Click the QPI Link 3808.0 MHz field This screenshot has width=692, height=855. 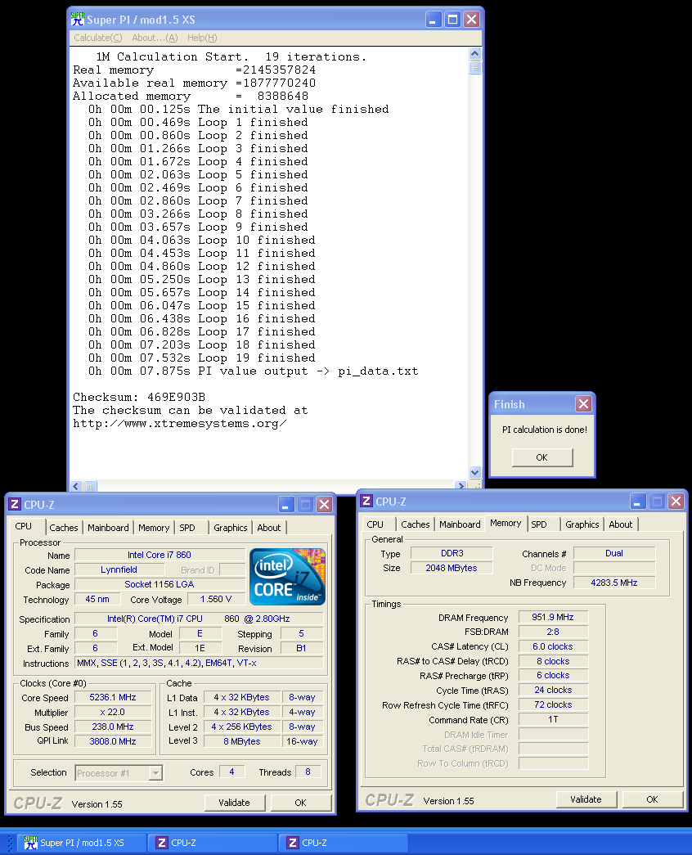113,741
